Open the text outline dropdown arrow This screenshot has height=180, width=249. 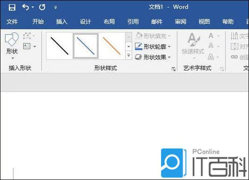[219, 46]
